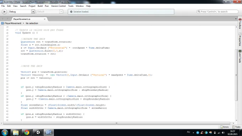Close the PlayerMovement.cs tab
The height and width of the screenshot is (136, 242).
click(44, 19)
